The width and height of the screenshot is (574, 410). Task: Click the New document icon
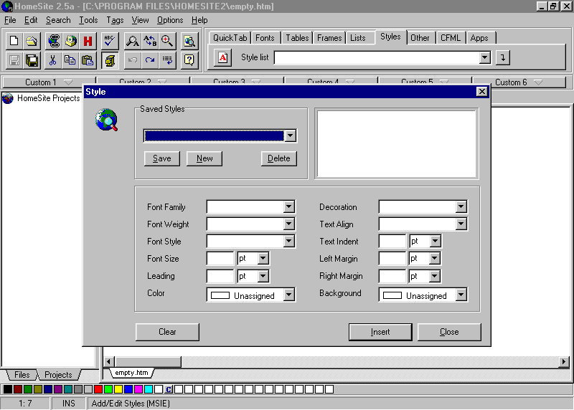(x=14, y=41)
